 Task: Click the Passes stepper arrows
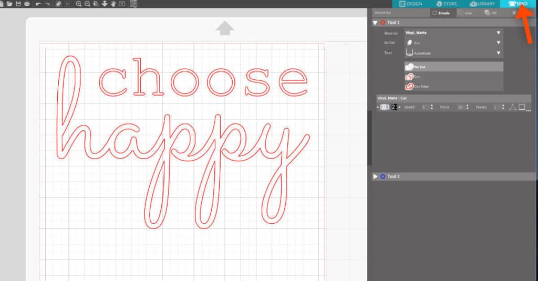click(x=503, y=107)
